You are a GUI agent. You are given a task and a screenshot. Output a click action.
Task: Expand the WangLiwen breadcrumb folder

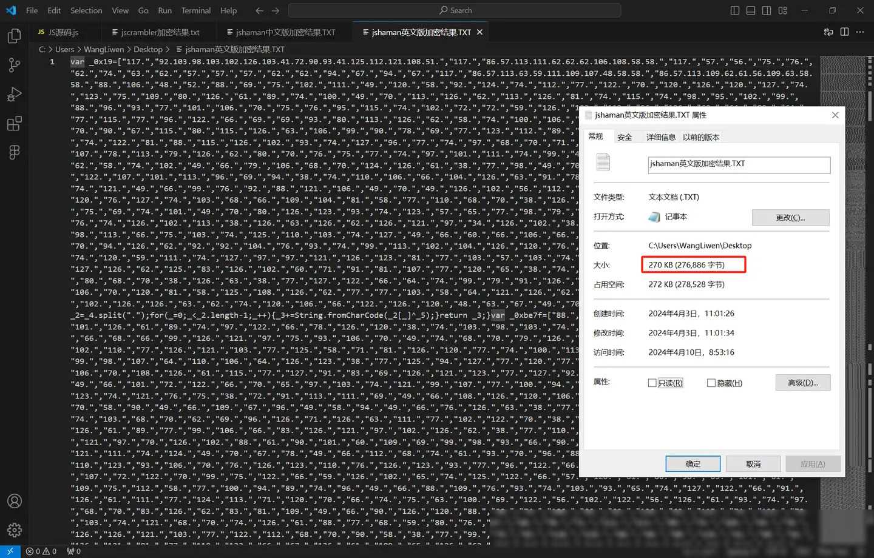tap(104, 49)
